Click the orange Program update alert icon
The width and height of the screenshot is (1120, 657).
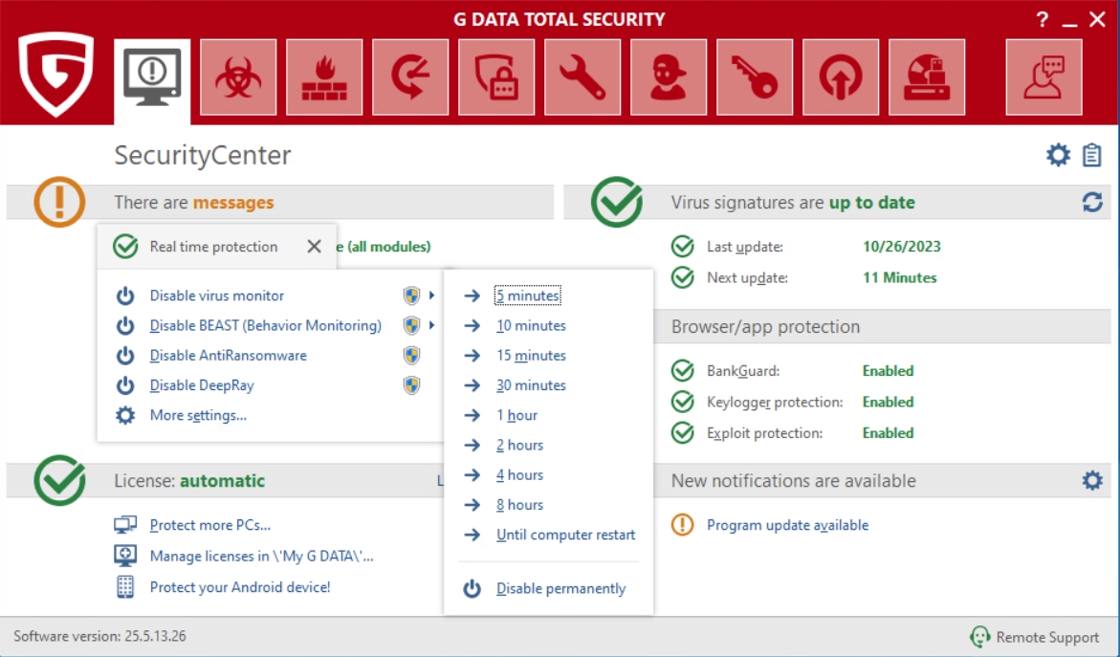[682, 525]
